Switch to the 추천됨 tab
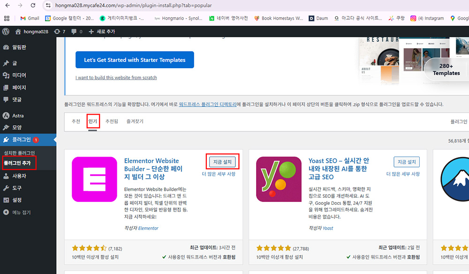 [x=111, y=121]
